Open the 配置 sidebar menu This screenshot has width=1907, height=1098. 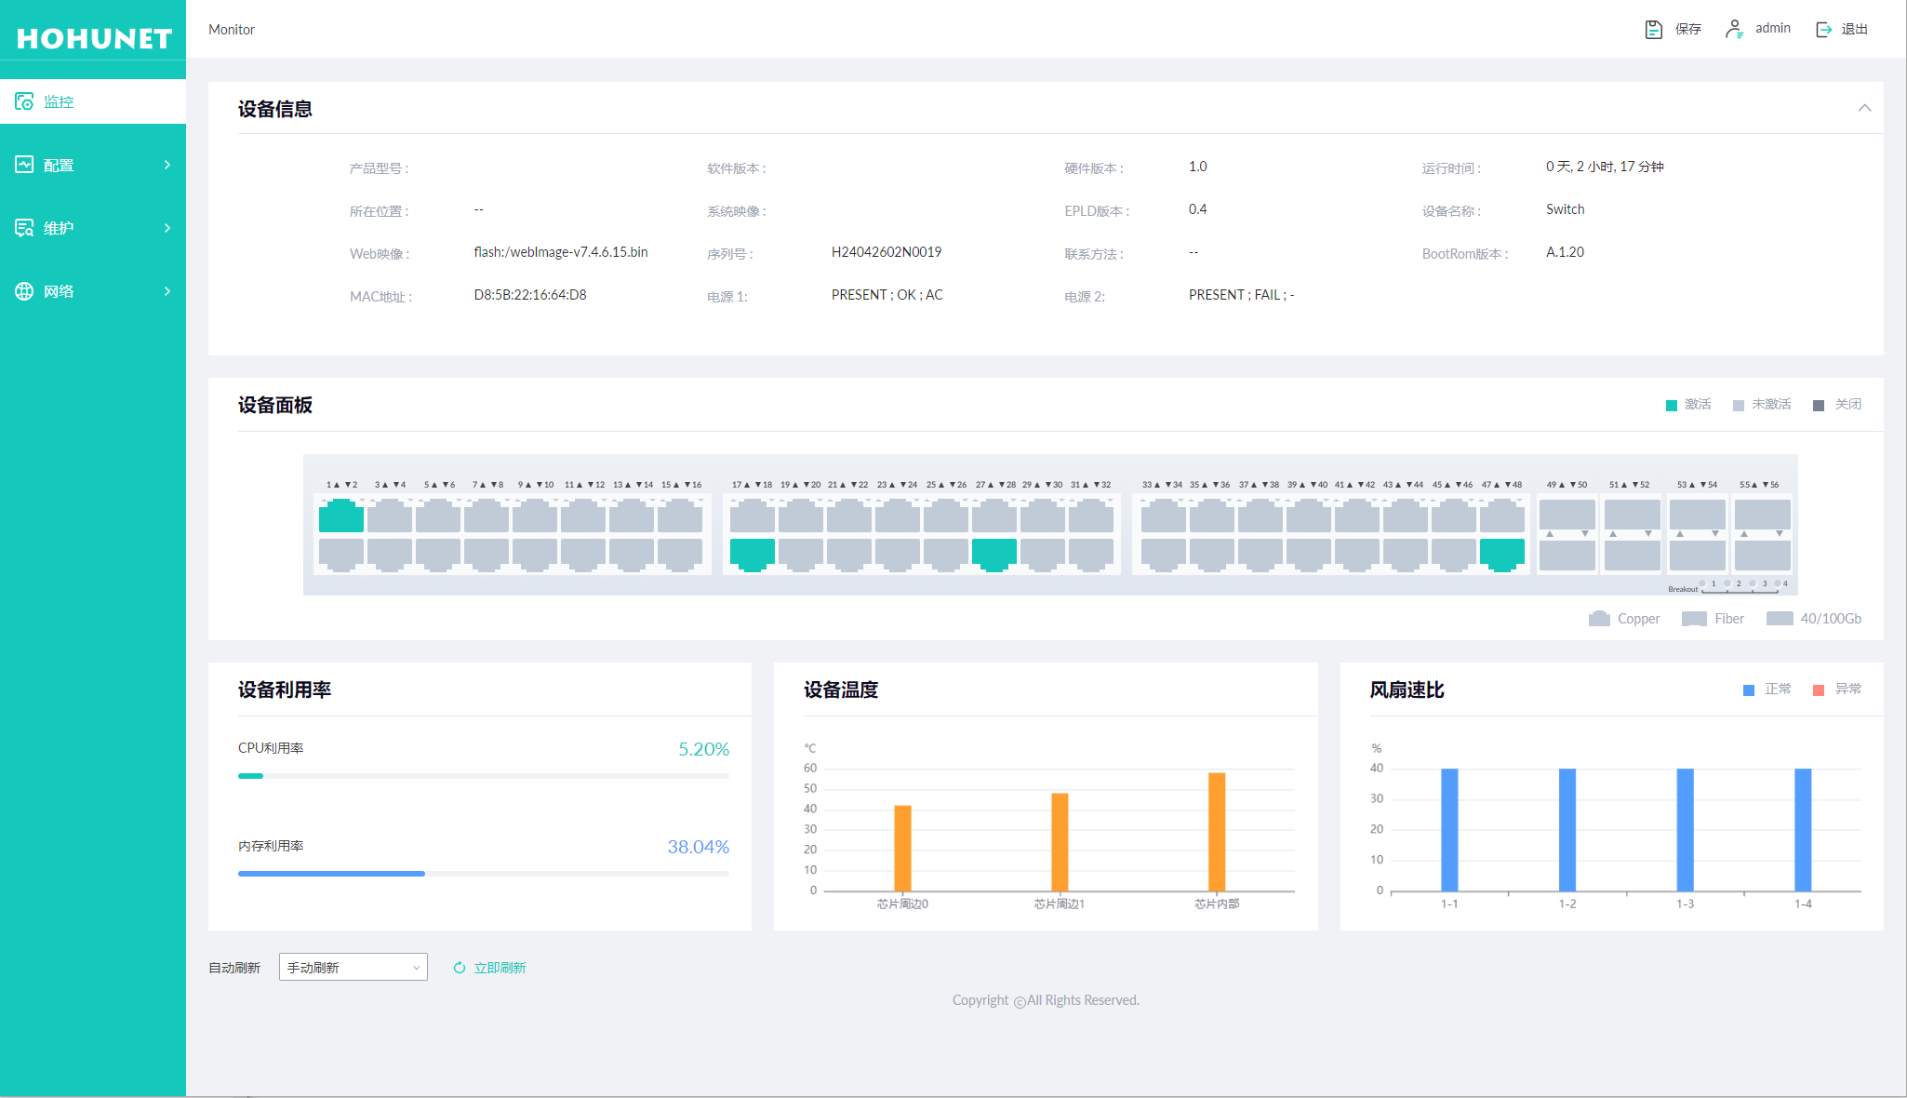(58, 165)
